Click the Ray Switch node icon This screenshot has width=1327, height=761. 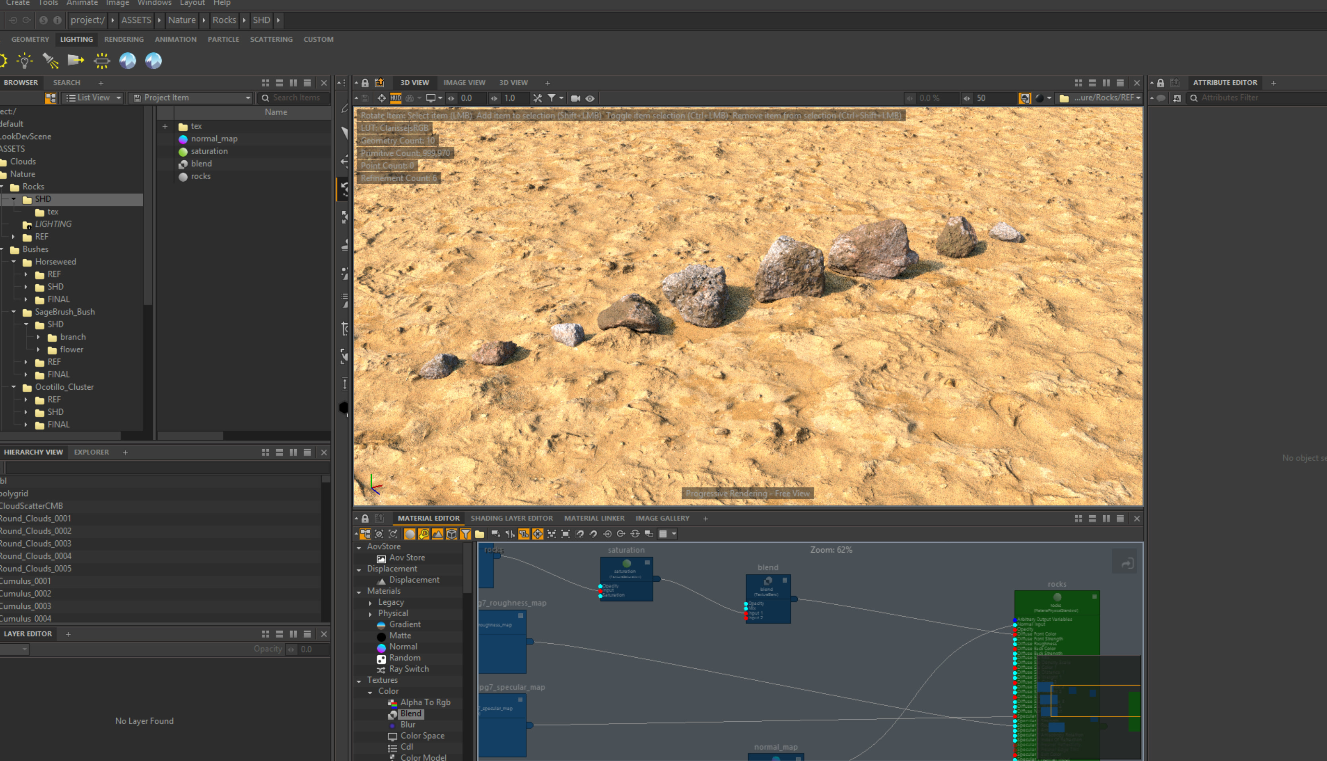(381, 670)
